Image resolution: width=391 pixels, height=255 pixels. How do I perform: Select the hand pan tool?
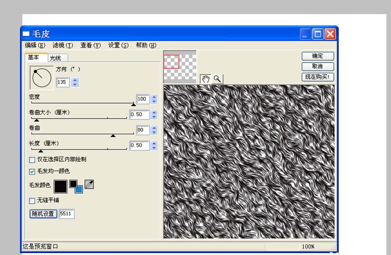tap(206, 79)
